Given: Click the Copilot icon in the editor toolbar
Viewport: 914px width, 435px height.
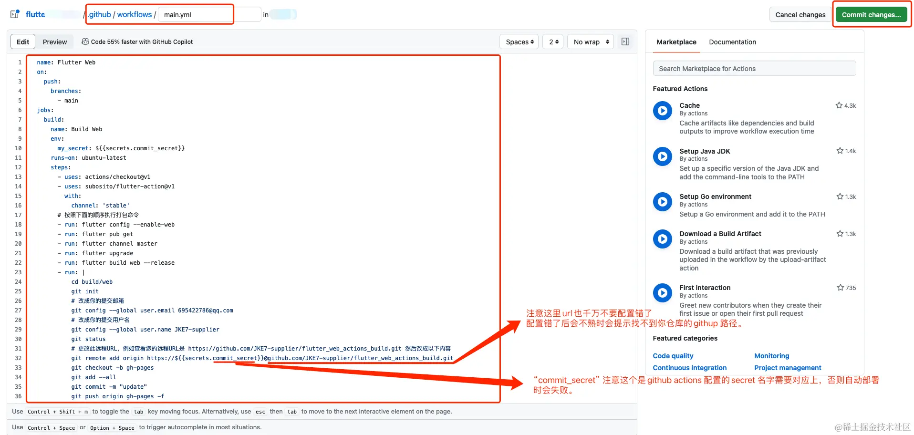Looking at the screenshot, I should click(x=85, y=42).
